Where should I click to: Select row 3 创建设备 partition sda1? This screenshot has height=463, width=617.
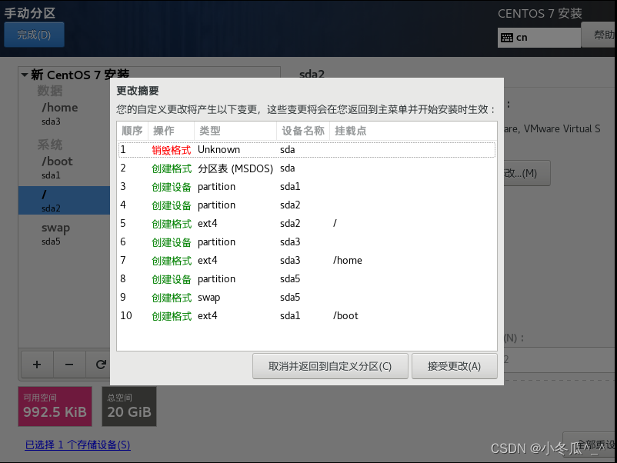point(307,187)
